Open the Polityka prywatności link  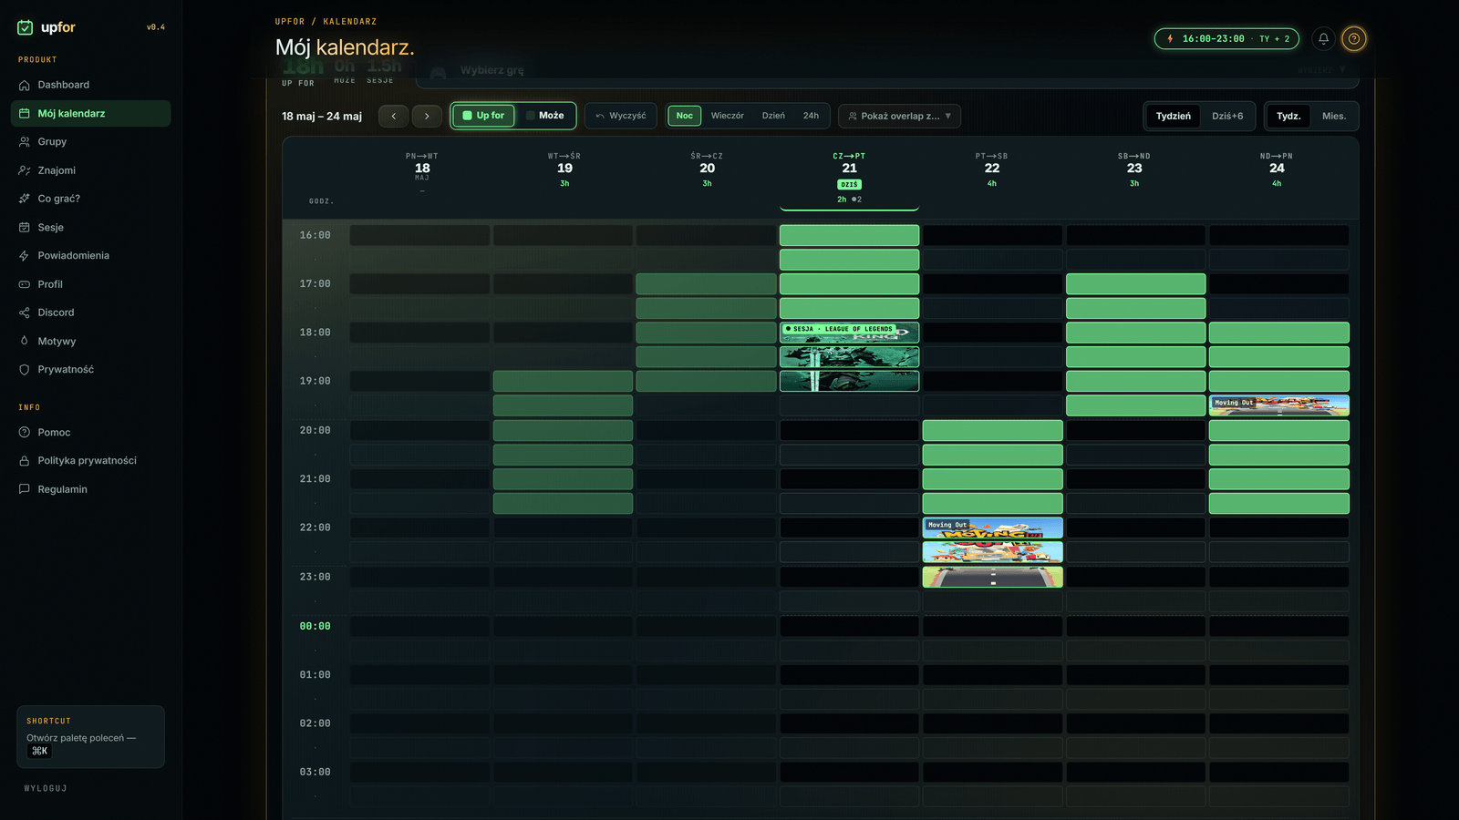(x=90, y=461)
